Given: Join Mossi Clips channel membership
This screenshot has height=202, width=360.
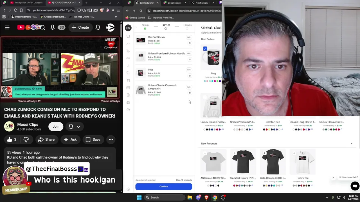Looking at the screenshot, I should [x=56, y=127].
